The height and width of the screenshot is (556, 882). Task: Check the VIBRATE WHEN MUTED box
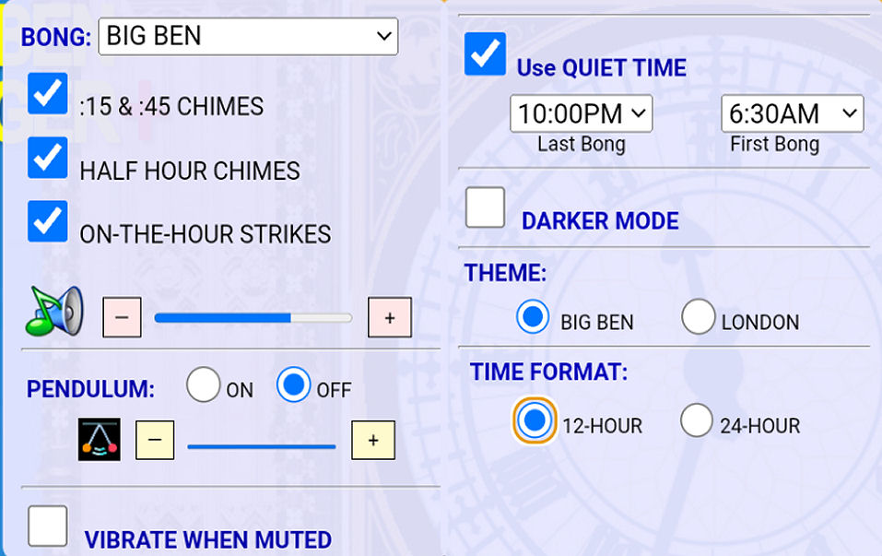(48, 526)
